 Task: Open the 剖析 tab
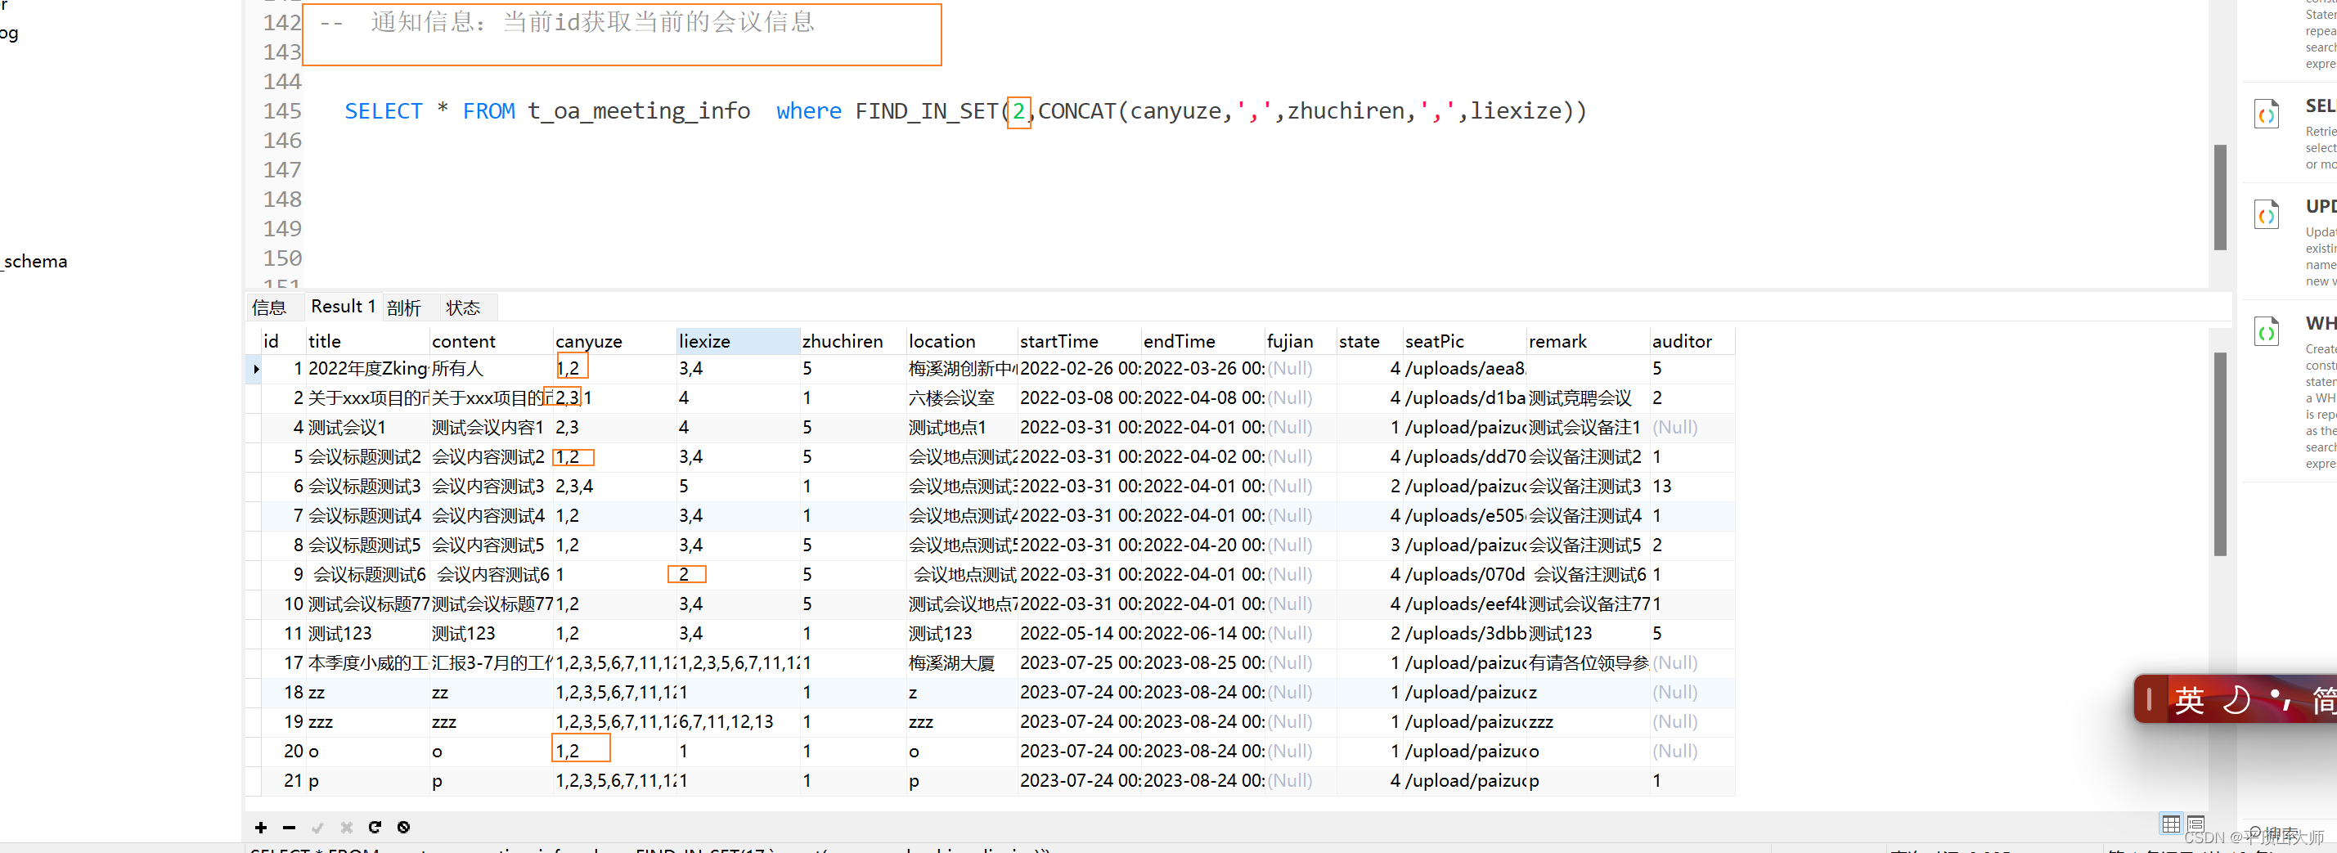point(404,308)
